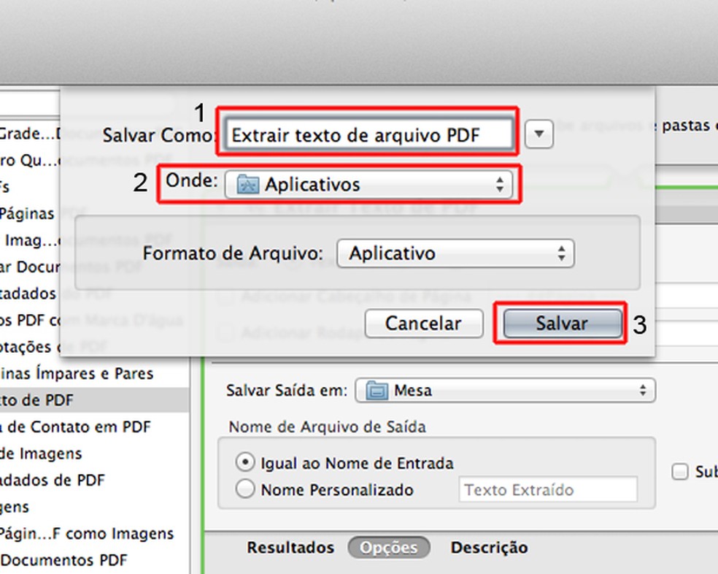Expand the save dialog via the disclosure triangle
Image resolution: width=718 pixels, height=574 pixels.
538,134
